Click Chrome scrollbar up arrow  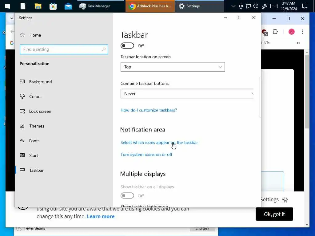pyautogui.click(x=307, y=52)
